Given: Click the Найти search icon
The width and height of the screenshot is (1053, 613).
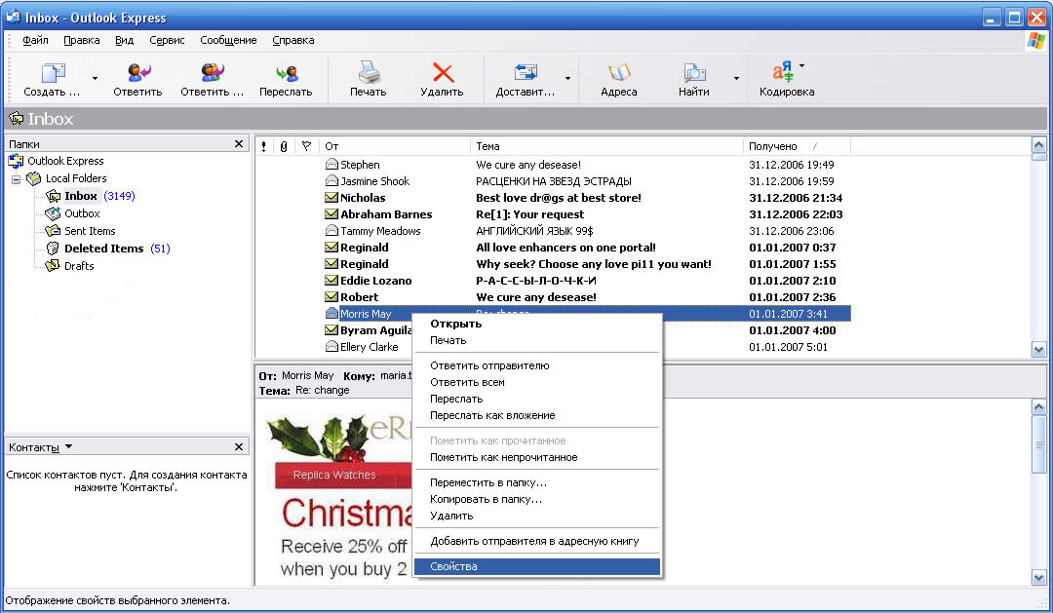Looking at the screenshot, I should click(694, 73).
